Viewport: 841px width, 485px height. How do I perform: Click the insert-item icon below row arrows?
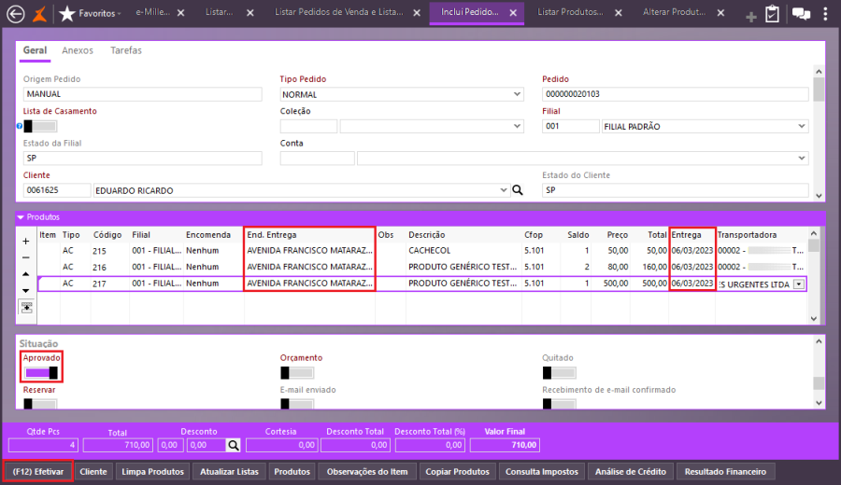point(26,307)
